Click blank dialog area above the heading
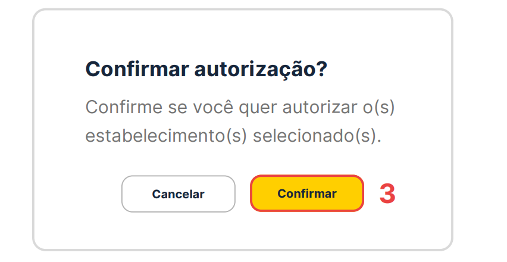Image resolution: width=507 pixels, height=262 pixels. (x=238, y=33)
